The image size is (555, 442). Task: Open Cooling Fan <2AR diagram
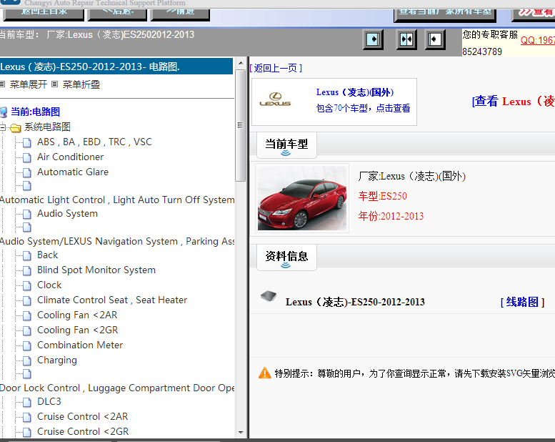click(x=77, y=315)
